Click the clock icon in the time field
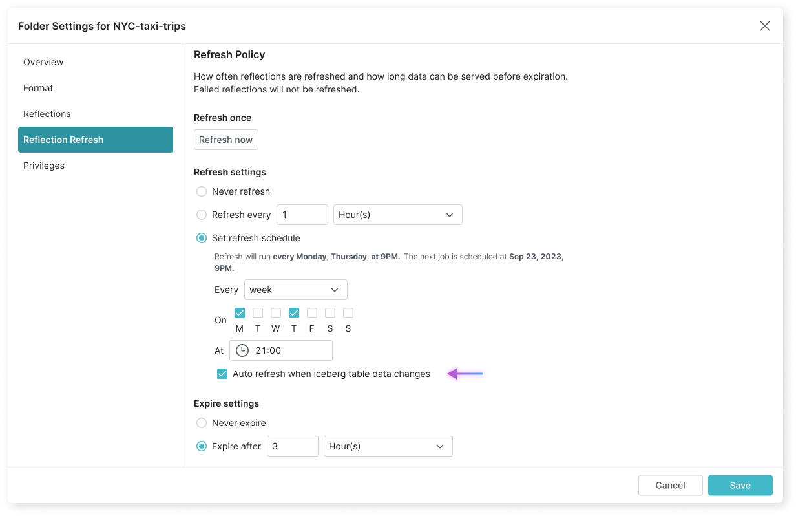Image resolution: width=796 pixels, height=516 pixels. pos(242,350)
